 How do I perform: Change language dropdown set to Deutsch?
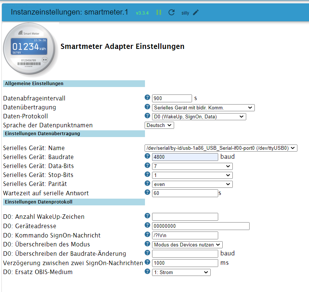159,125
